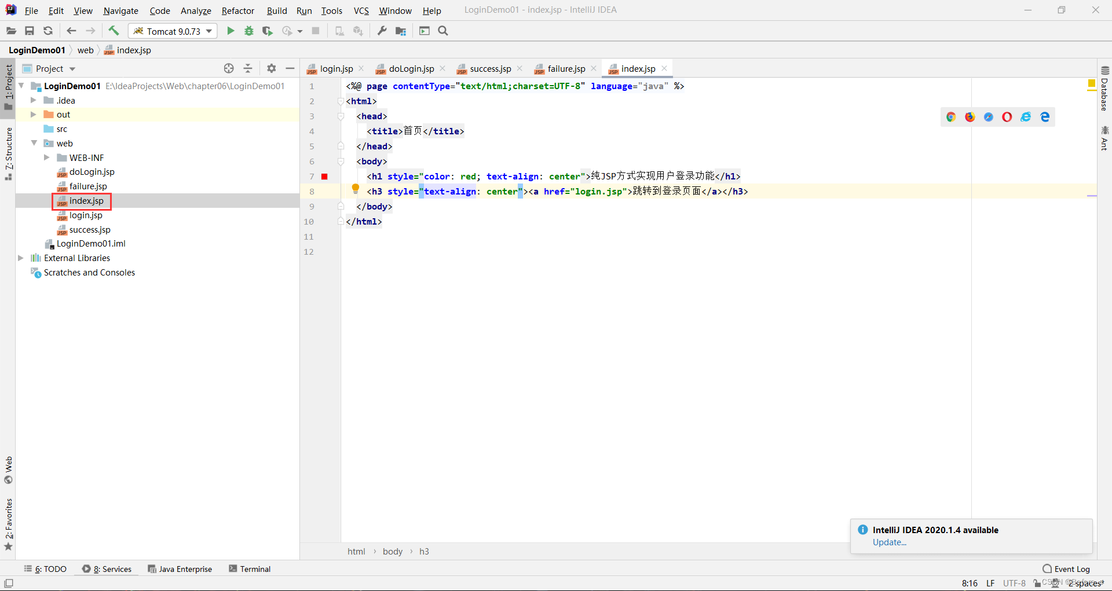Click the Locate target crosshair icon in Project panel
Viewport: 1112px width, 591px height.
(229, 68)
